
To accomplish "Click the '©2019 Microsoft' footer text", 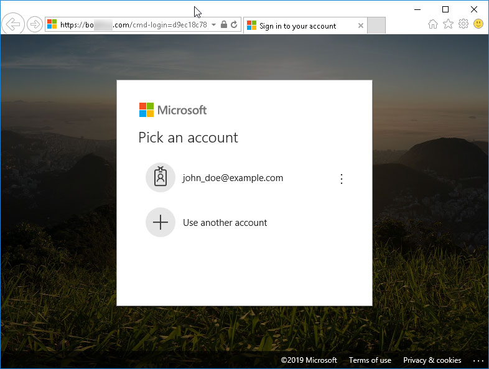I will [x=309, y=360].
